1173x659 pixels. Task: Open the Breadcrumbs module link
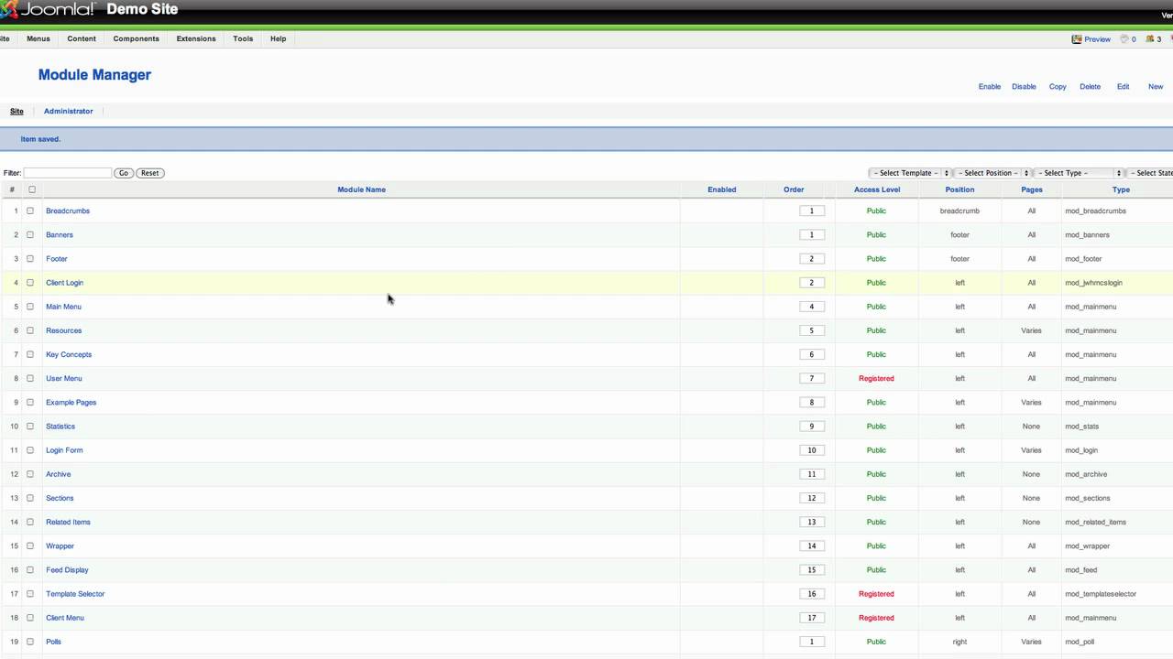point(68,211)
